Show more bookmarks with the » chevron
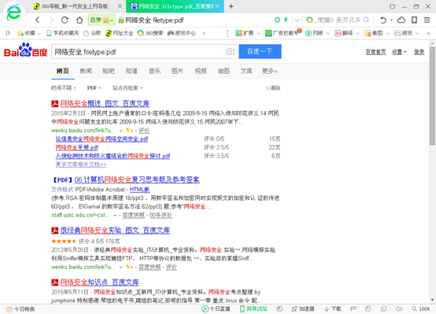This screenshot has width=436, height=314. coord(204,33)
